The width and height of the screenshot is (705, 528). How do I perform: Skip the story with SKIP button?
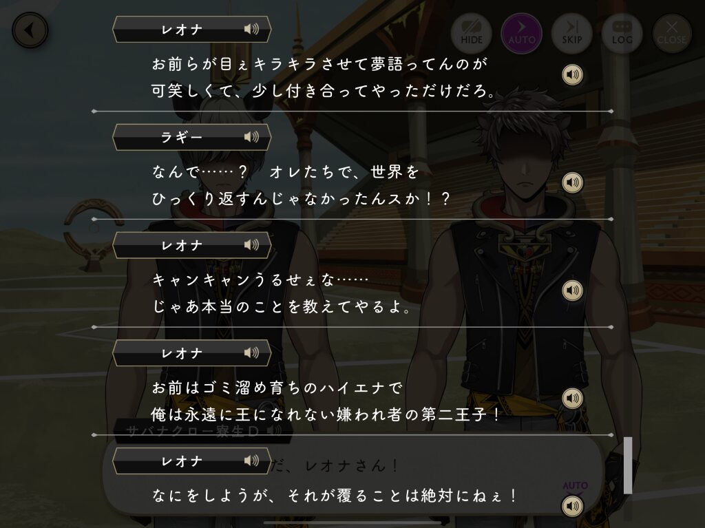click(572, 34)
